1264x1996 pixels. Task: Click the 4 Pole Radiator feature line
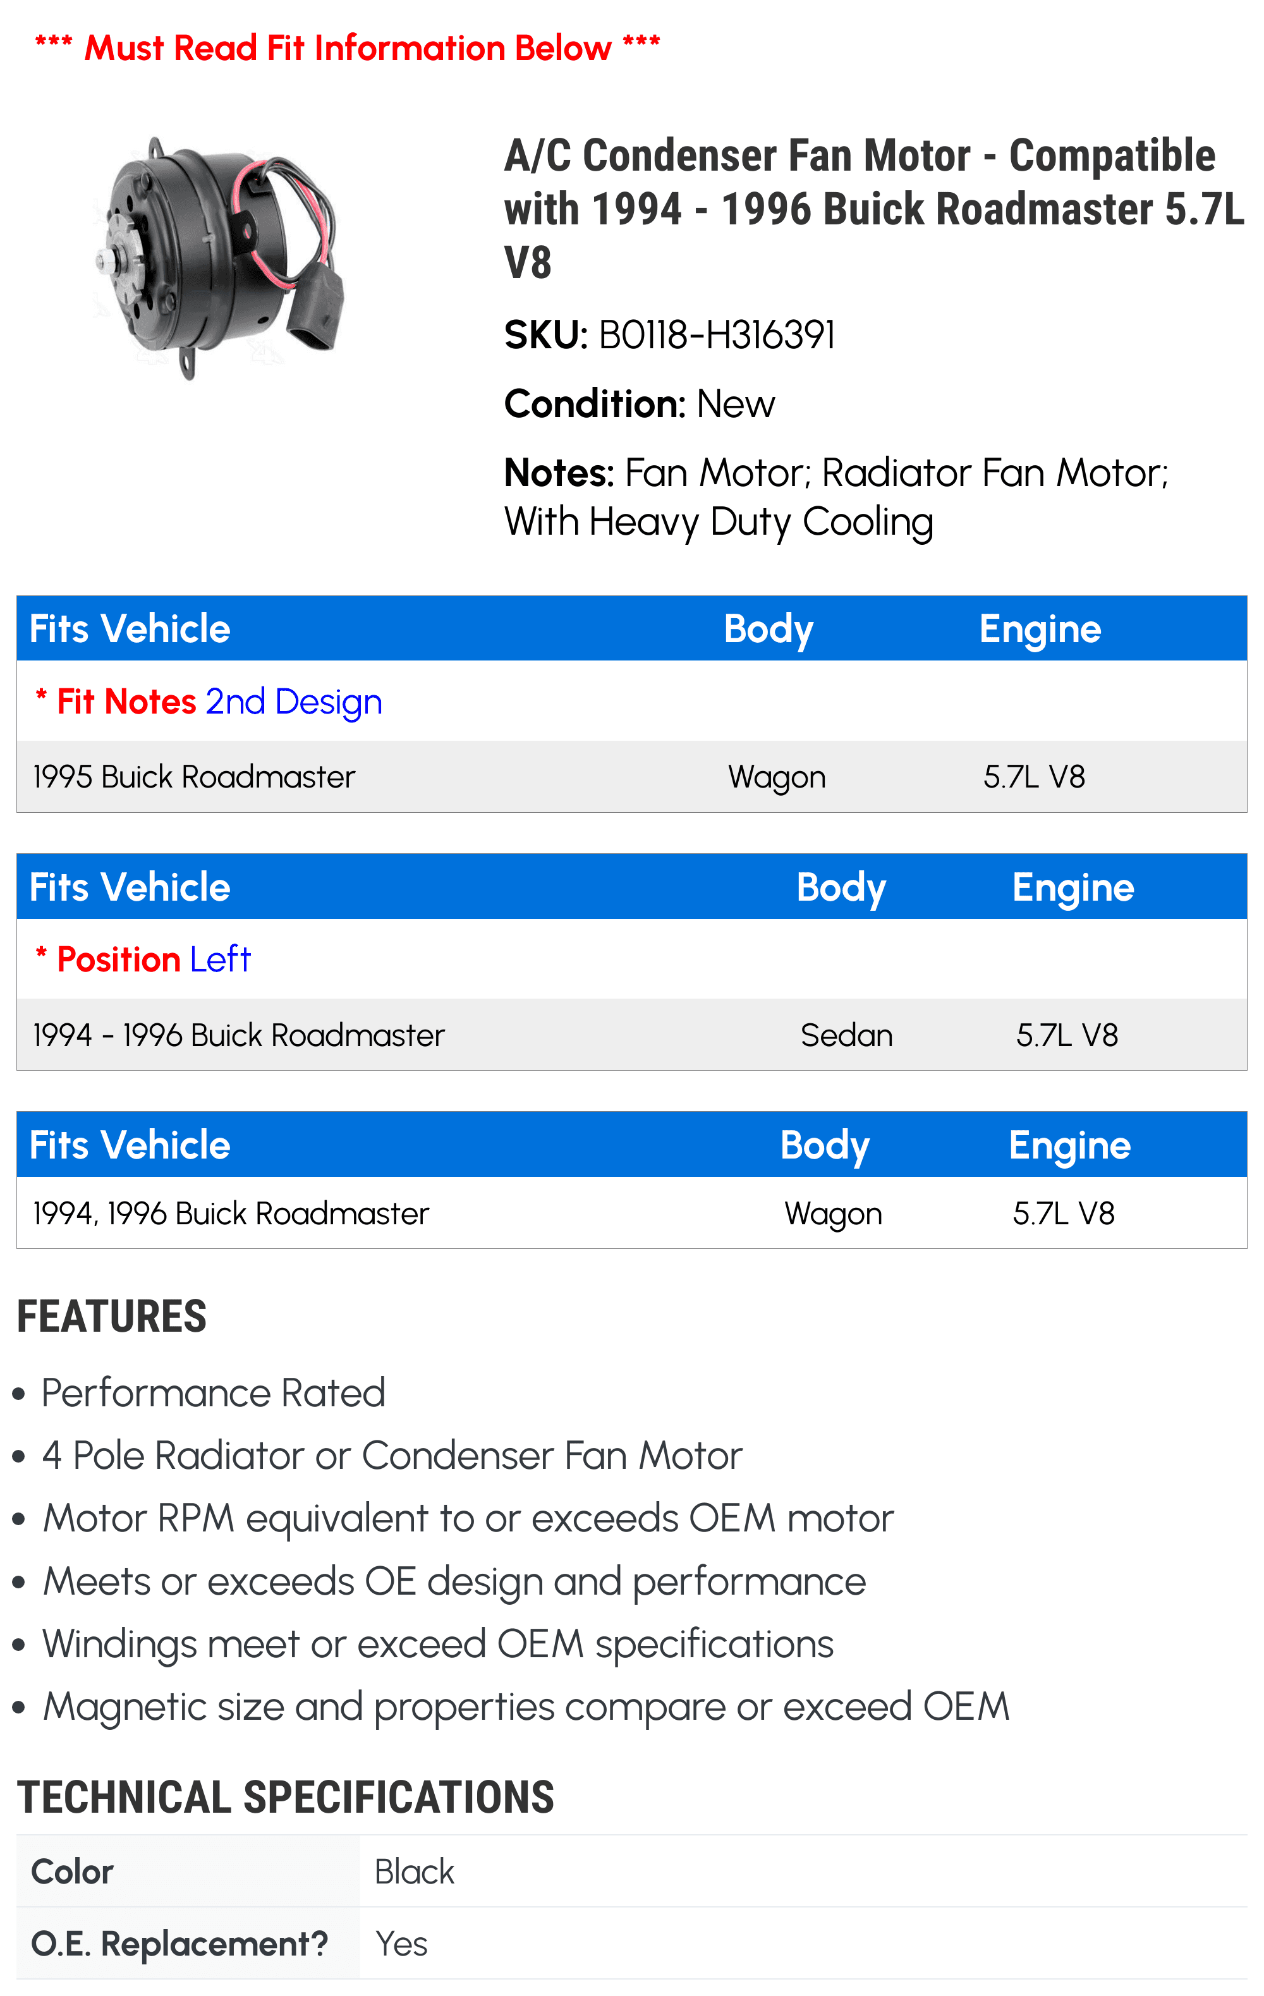392,1456
